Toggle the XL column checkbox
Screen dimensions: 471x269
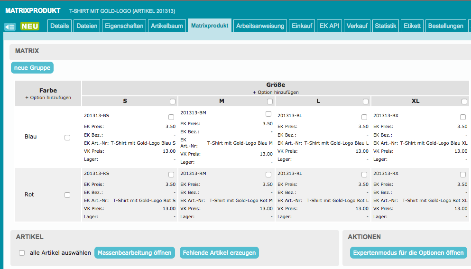[x=464, y=102]
